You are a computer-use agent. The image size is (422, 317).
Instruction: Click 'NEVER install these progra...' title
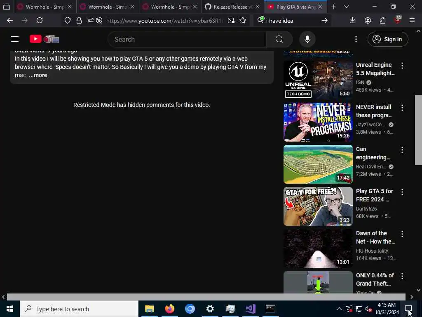(x=374, y=111)
